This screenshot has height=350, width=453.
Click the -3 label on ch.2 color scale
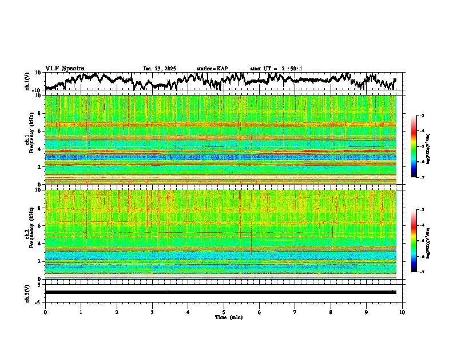coord(422,210)
